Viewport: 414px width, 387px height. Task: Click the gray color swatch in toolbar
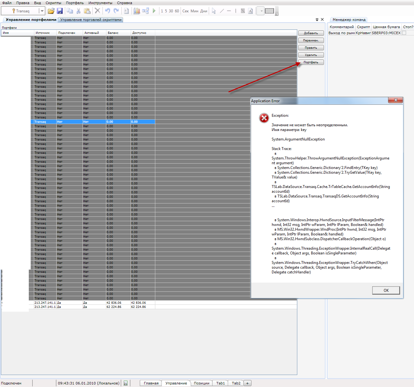(269, 11)
